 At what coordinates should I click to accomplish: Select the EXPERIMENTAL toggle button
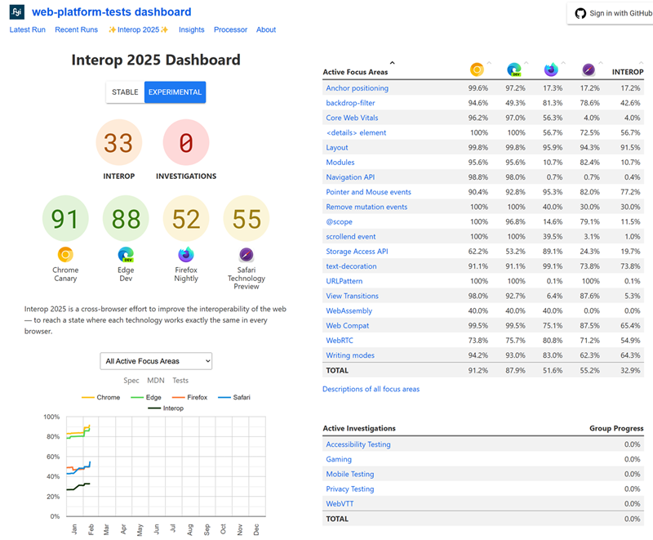click(175, 92)
